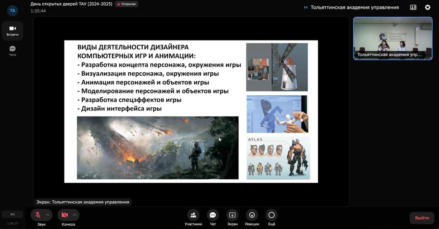439x229 pixels.
Task: Click the slide line Дизайн интерфейса игры
Action: (120, 108)
